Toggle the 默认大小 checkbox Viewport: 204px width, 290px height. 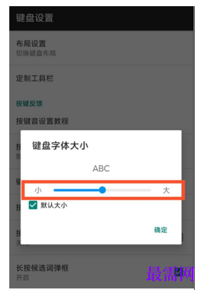33,205
